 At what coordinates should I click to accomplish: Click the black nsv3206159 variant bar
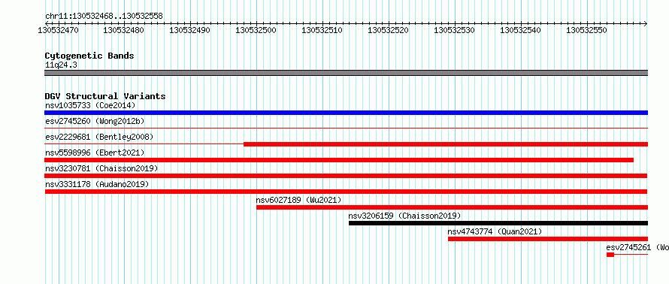(x=498, y=223)
